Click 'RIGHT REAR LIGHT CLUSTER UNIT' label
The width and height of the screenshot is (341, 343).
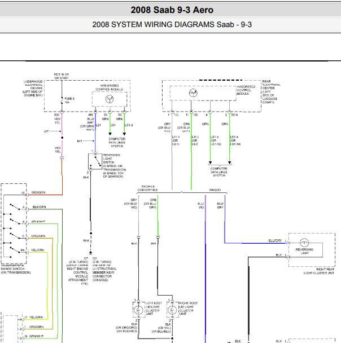pyautogui.click(x=318, y=271)
